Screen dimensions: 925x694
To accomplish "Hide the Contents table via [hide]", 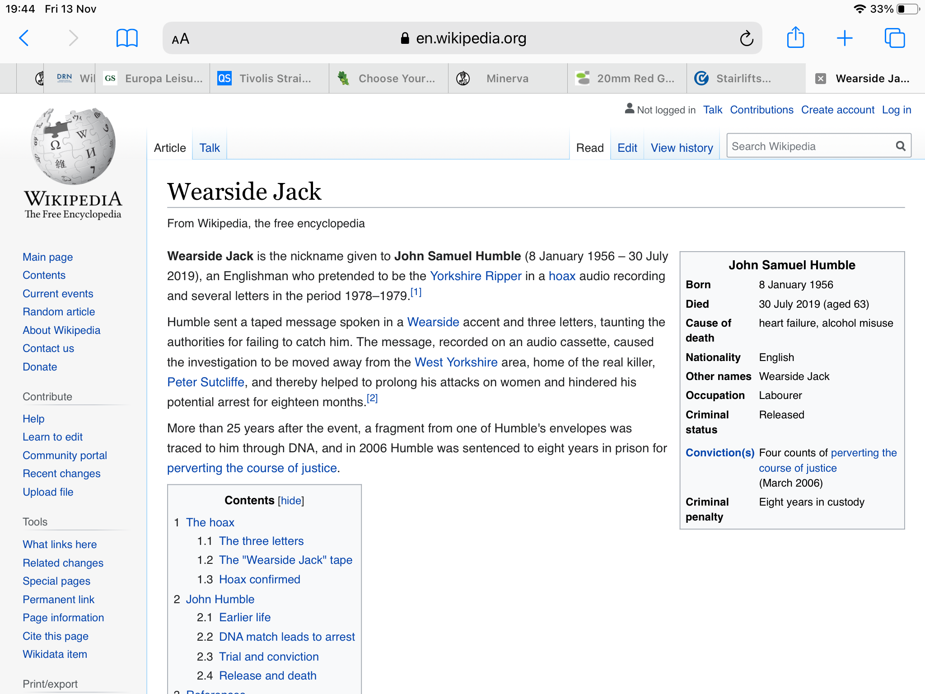I will (291, 501).
